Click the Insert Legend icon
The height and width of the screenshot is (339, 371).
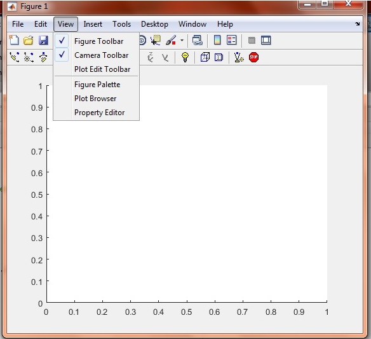(231, 40)
